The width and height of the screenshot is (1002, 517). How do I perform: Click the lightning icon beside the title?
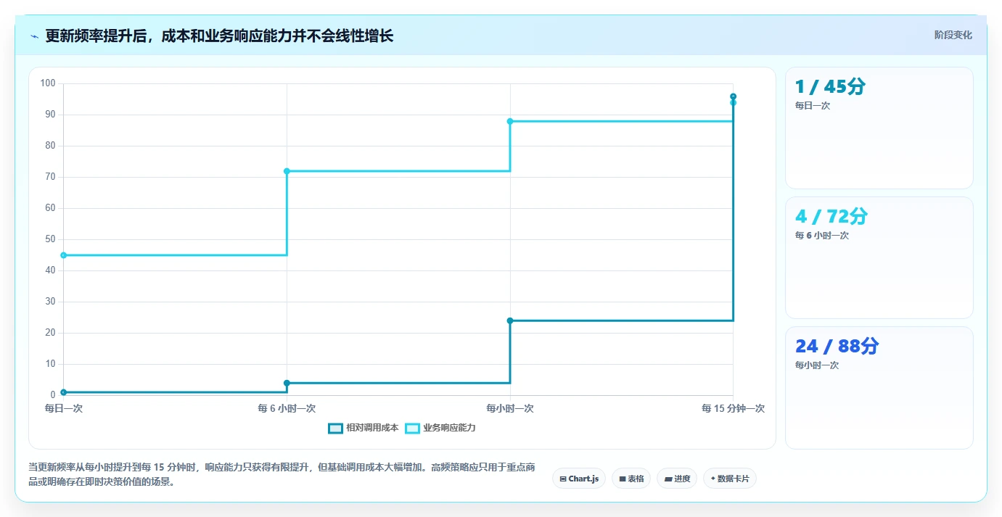(x=34, y=36)
